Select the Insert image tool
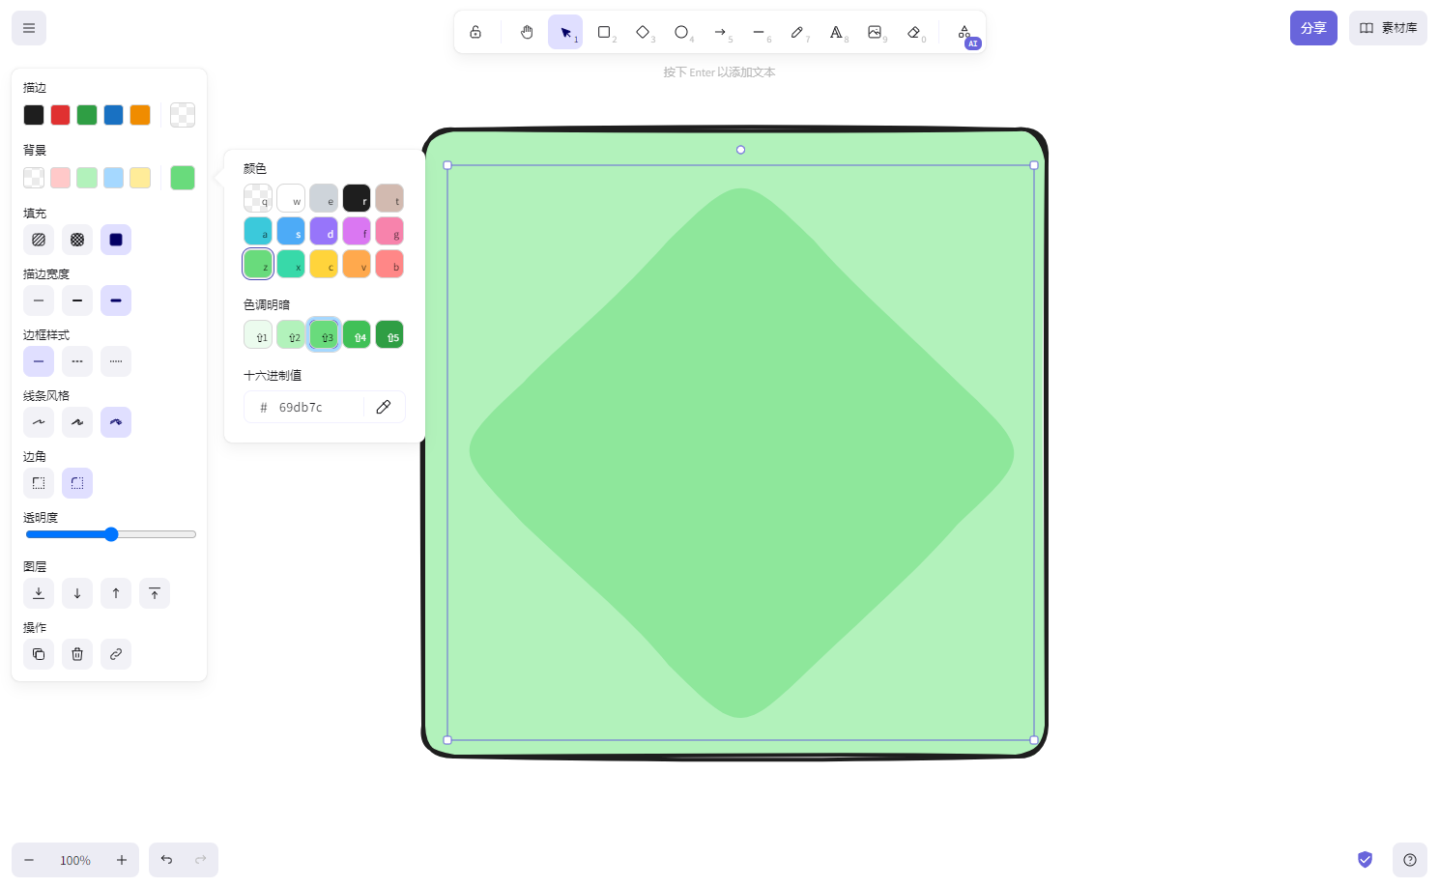Screen dimensions: 1439x887 (875, 32)
